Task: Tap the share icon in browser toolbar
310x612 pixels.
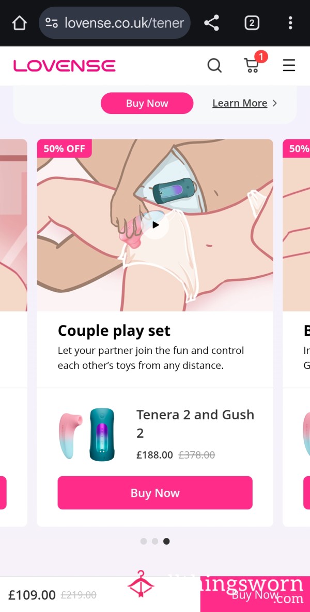Action: tap(212, 23)
